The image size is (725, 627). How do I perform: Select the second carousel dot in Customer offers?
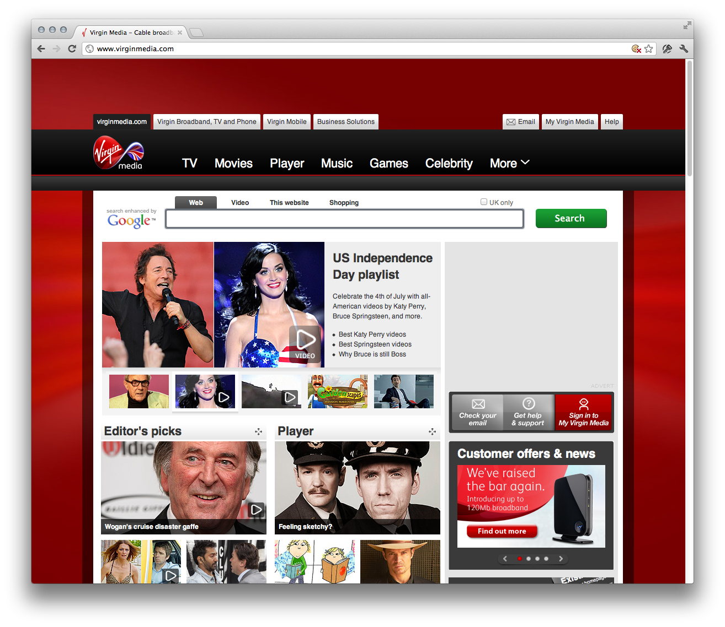[529, 559]
